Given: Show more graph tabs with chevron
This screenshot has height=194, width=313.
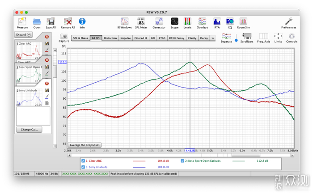Looking at the screenshot, I should coord(212,38).
